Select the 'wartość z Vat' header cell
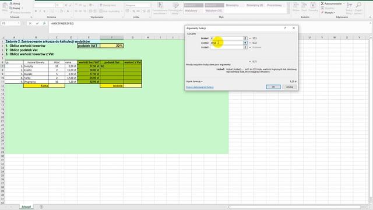This screenshot has width=373, height=210. (132, 62)
